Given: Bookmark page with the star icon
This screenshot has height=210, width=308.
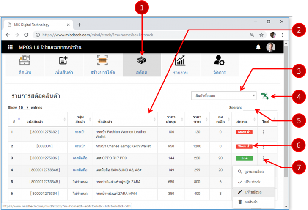Looking at the screenshot, I should [x=261, y=35].
